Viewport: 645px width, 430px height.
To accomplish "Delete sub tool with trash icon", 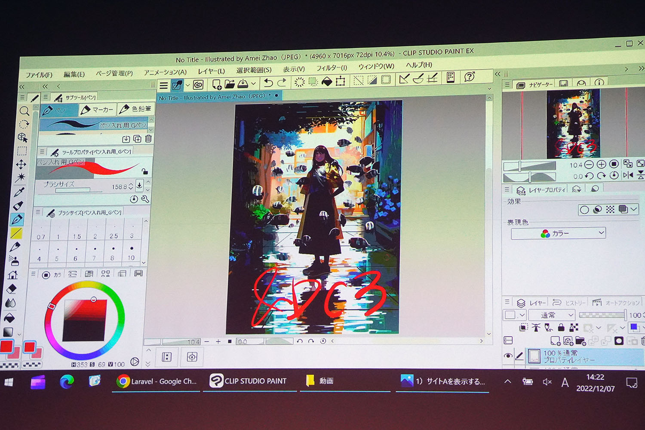I will (x=148, y=138).
